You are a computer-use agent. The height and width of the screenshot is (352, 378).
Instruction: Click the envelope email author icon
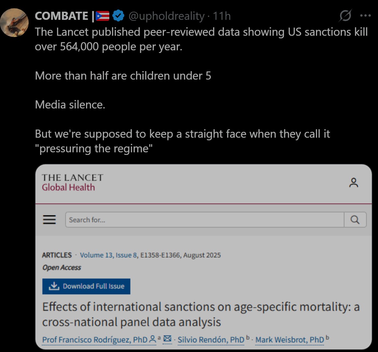tap(167, 339)
